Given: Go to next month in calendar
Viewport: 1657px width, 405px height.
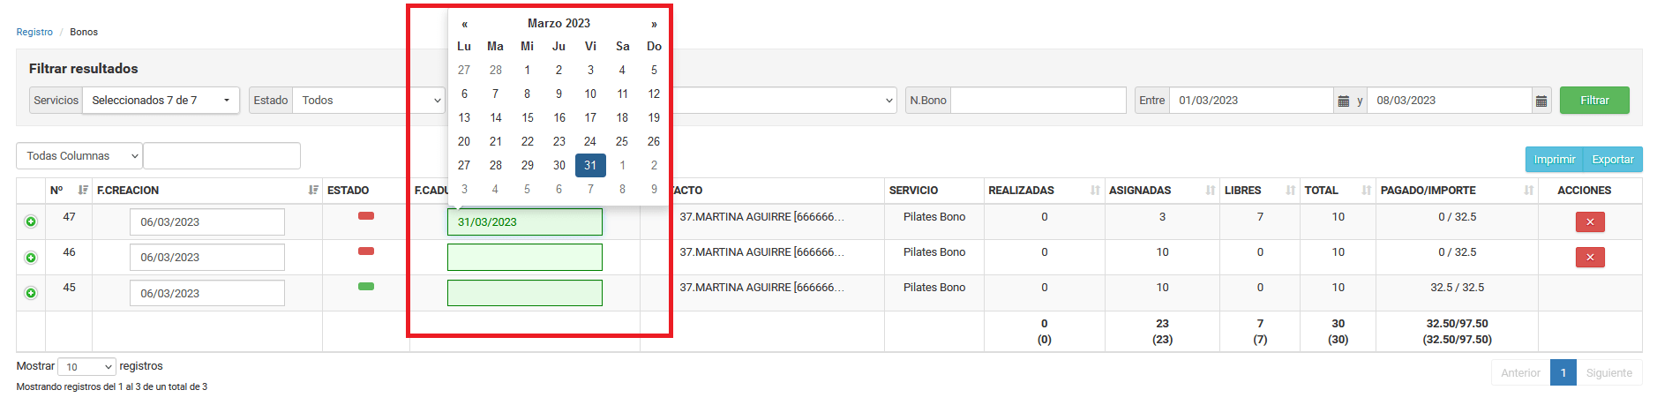Looking at the screenshot, I should pos(654,24).
